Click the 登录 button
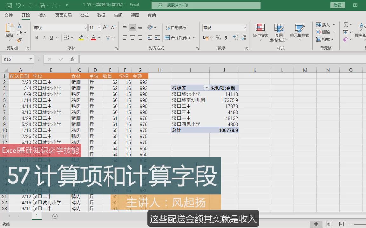366x228 pixels. [337, 5]
